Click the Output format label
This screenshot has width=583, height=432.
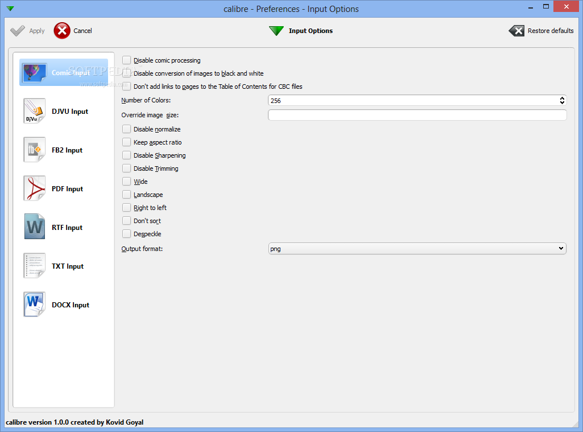click(142, 249)
